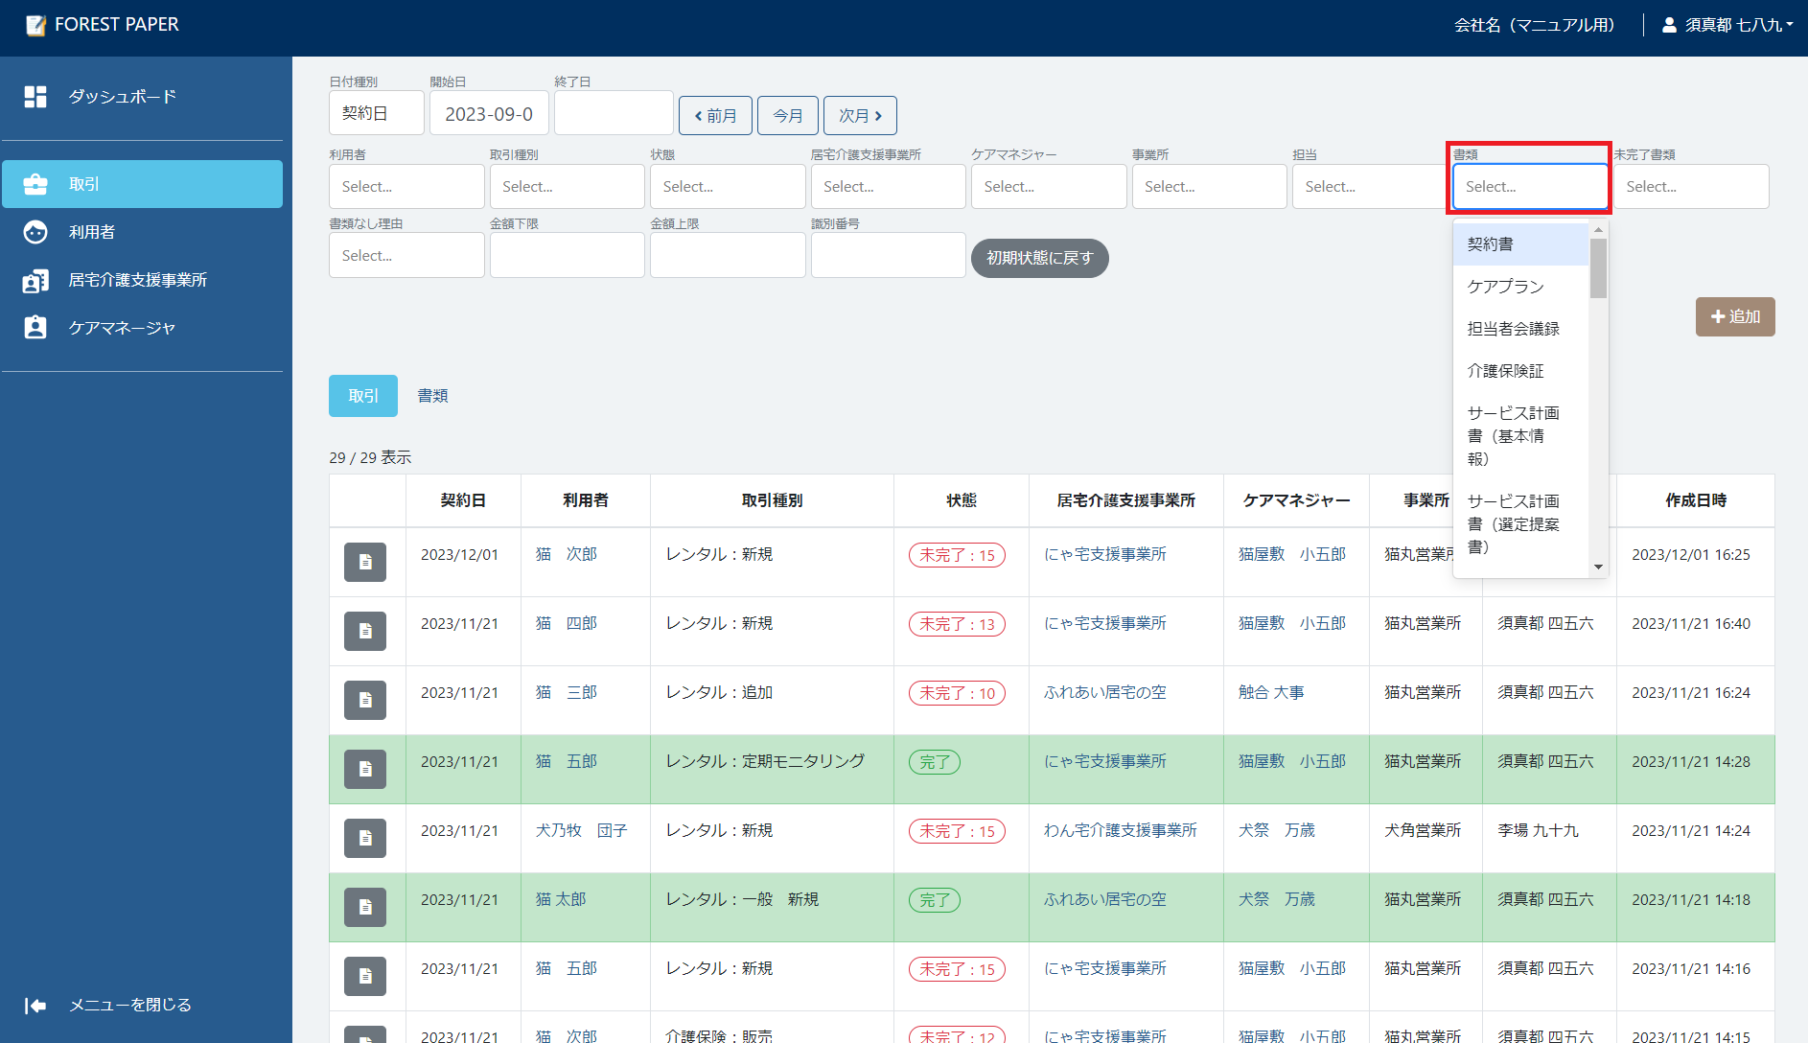
Task: Open document icon for 2023/12/01 row
Action: pyautogui.click(x=365, y=562)
